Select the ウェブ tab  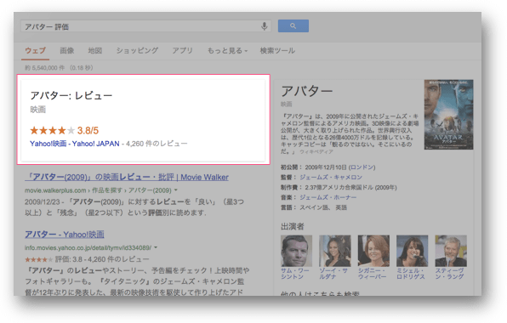pos(35,51)
